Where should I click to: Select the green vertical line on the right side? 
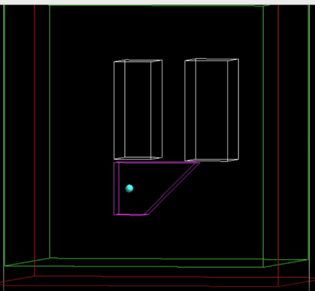pos(263,138)
